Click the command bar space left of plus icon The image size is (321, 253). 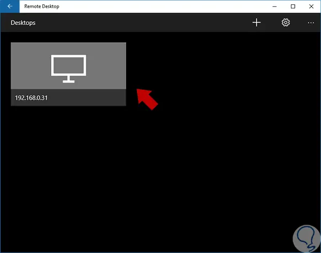coord(143,22)
